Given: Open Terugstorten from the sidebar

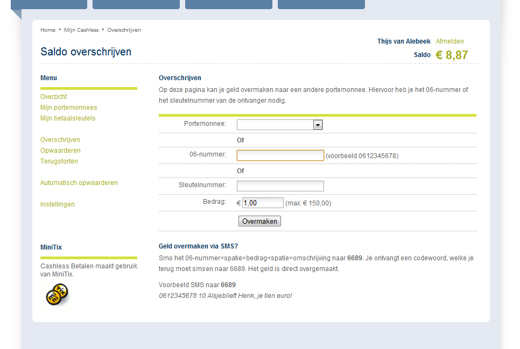Looking at the screenshot, I should (59, 161).
